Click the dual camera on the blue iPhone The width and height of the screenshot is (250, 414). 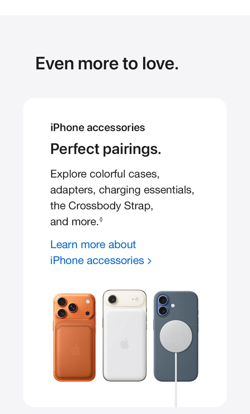pos(162,305)
